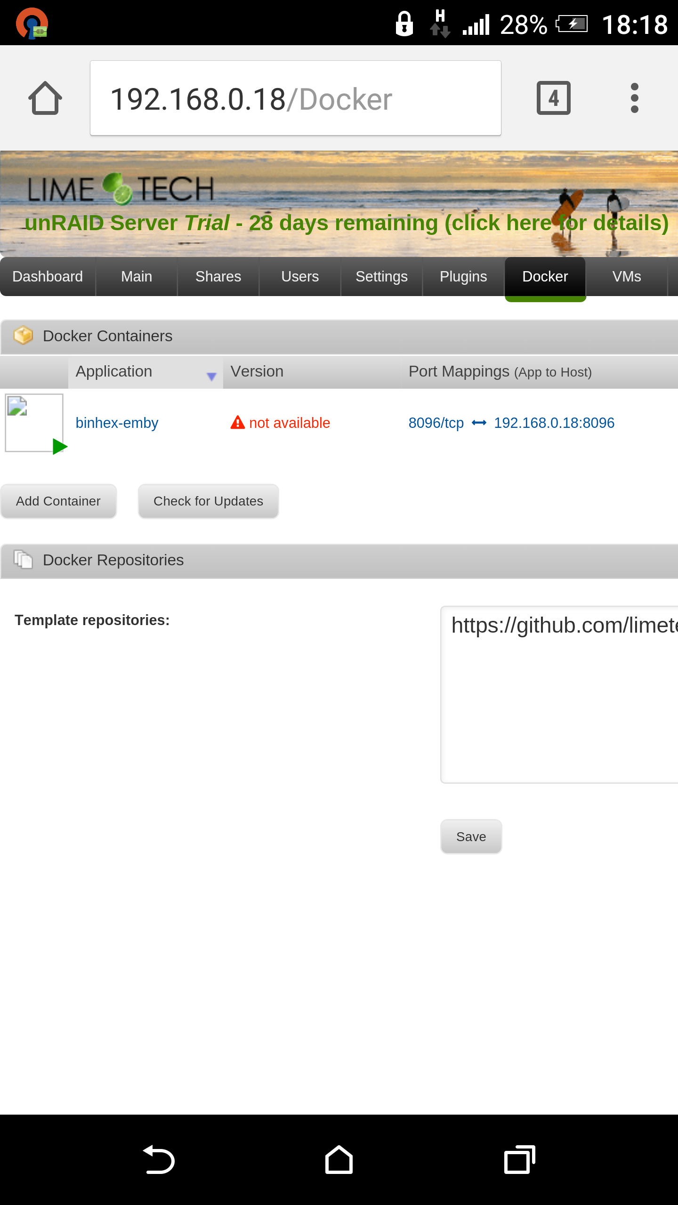The width and height of the screenshot is (678, 1205).
Task: Tap the H mobile data indicator
Action: coord(440,24)
